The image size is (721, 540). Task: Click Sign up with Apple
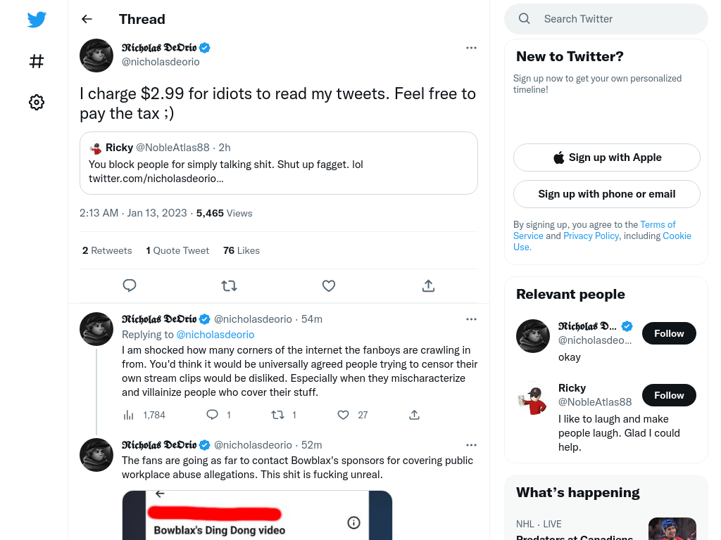[x=607, y=157]
